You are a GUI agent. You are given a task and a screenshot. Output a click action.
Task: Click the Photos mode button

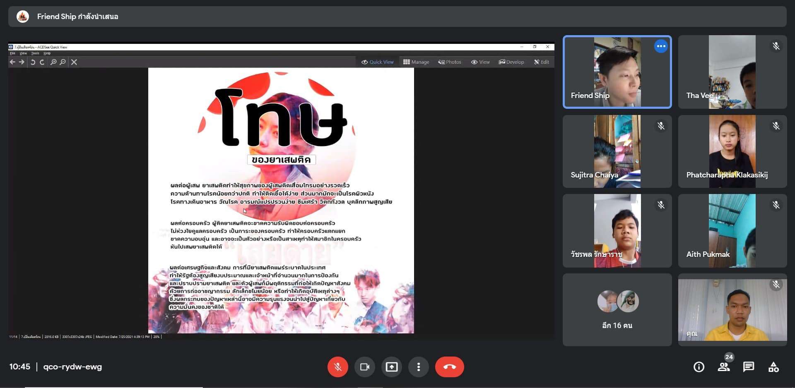pyautogui.click(x=450, y=62)
